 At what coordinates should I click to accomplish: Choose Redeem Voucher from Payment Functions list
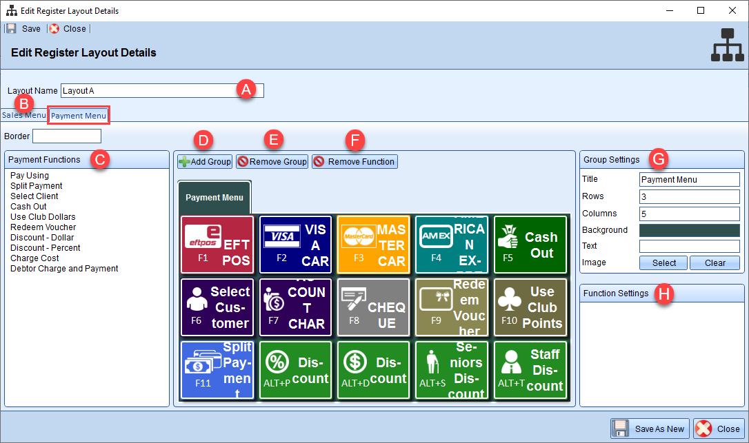pos(43,227)
